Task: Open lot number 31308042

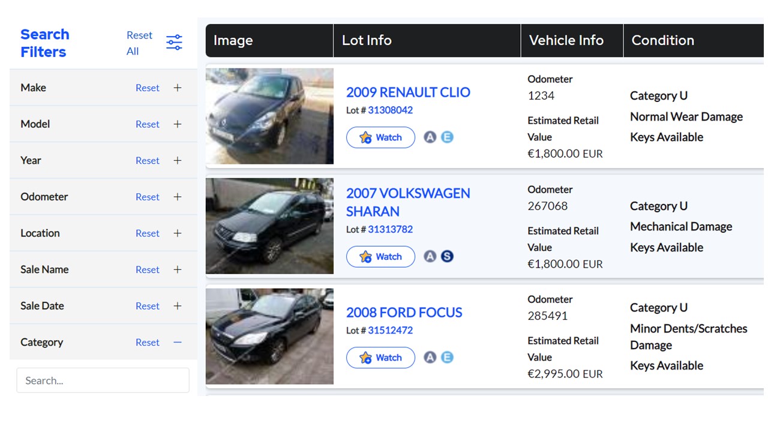Action: pyautogui.click(x=390, y=110)
